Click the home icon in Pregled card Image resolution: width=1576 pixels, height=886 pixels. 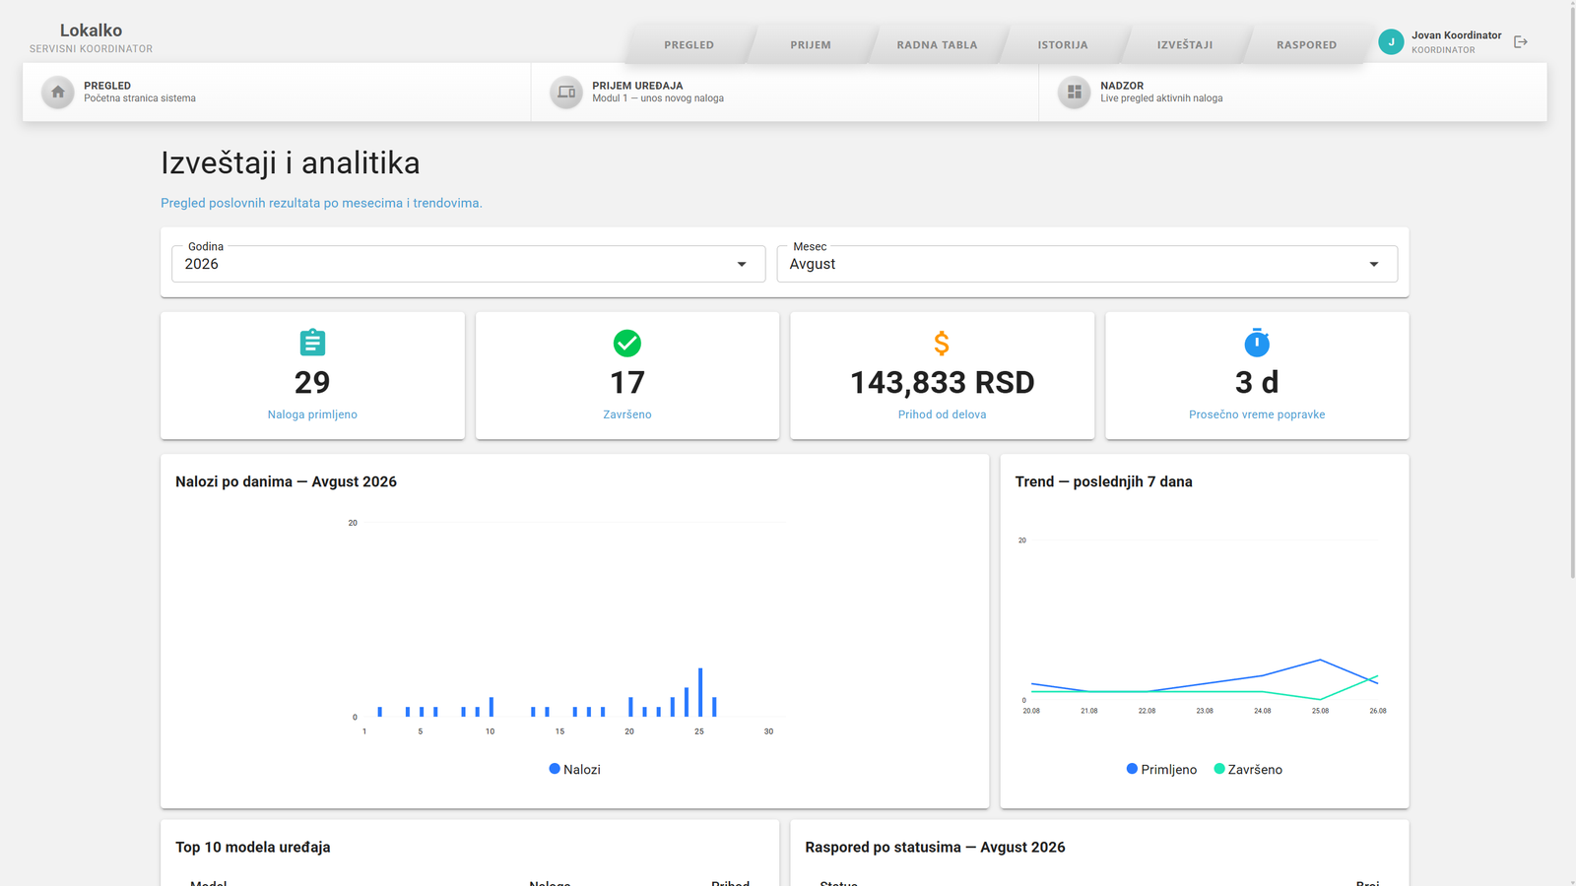point(58,93)
